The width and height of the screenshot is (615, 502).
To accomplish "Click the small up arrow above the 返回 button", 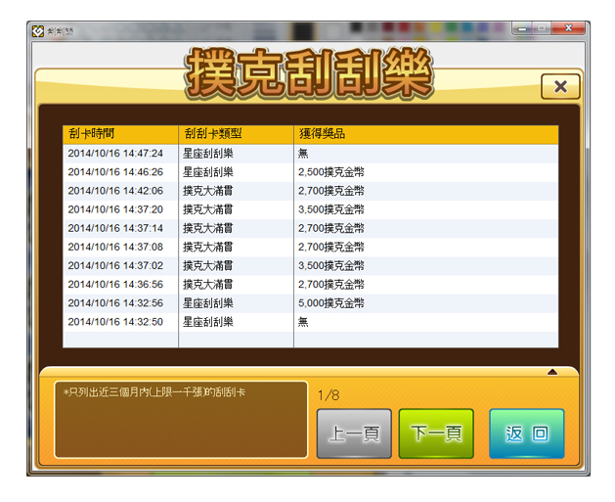I will pyautogui.click(x=551, y=372).
